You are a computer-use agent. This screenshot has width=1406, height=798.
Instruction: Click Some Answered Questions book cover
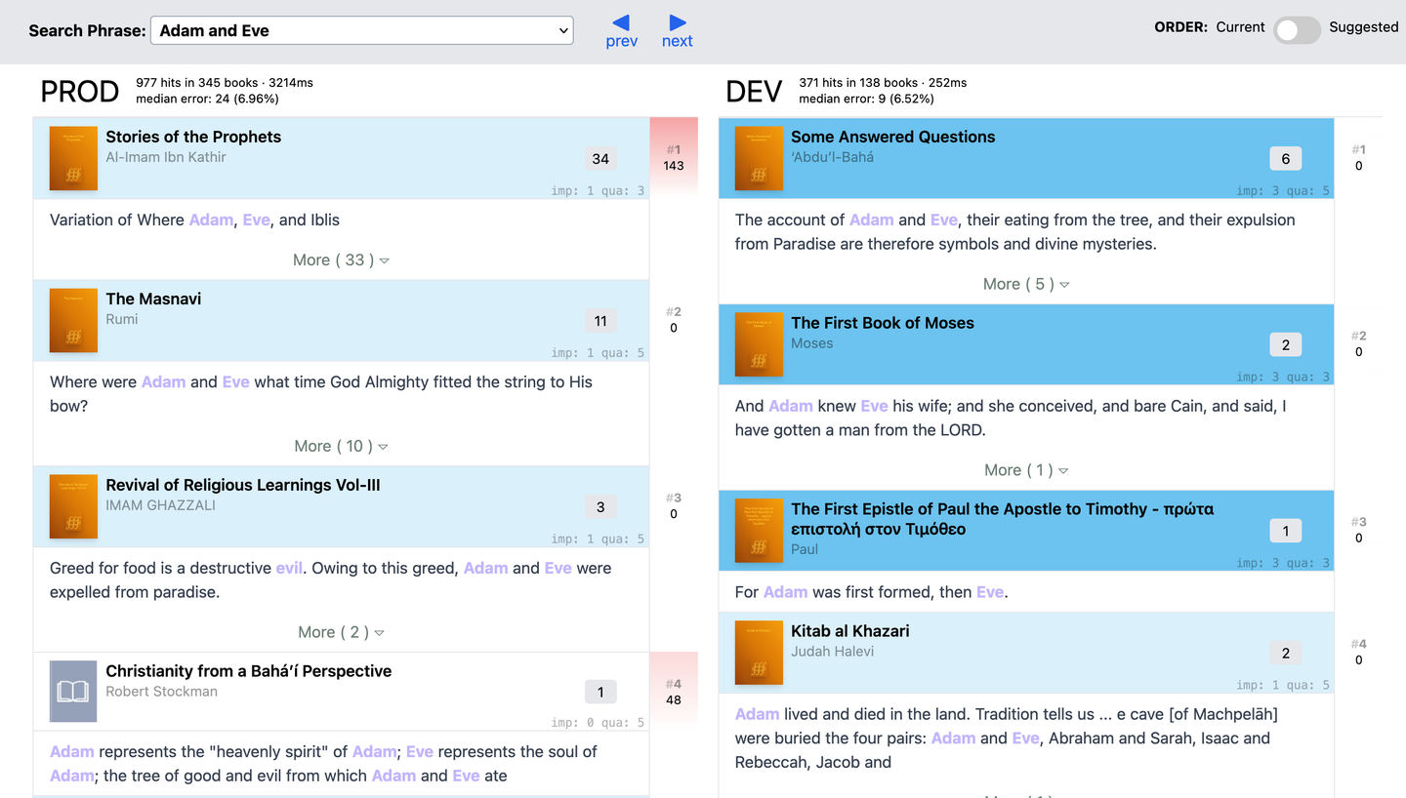tap(759, 158)
